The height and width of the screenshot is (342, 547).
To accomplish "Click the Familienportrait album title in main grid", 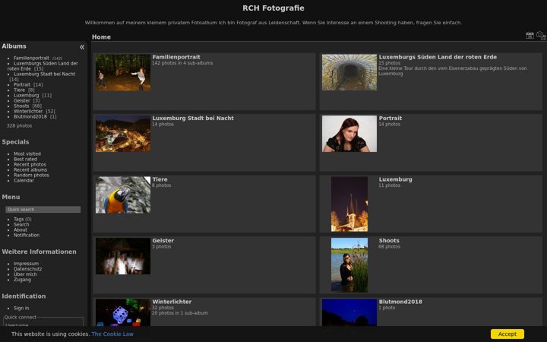I will [176, 57].
